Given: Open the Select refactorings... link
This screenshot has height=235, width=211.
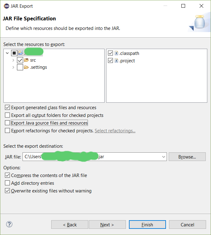Looking at the screenshot, I should coord(115,131).
